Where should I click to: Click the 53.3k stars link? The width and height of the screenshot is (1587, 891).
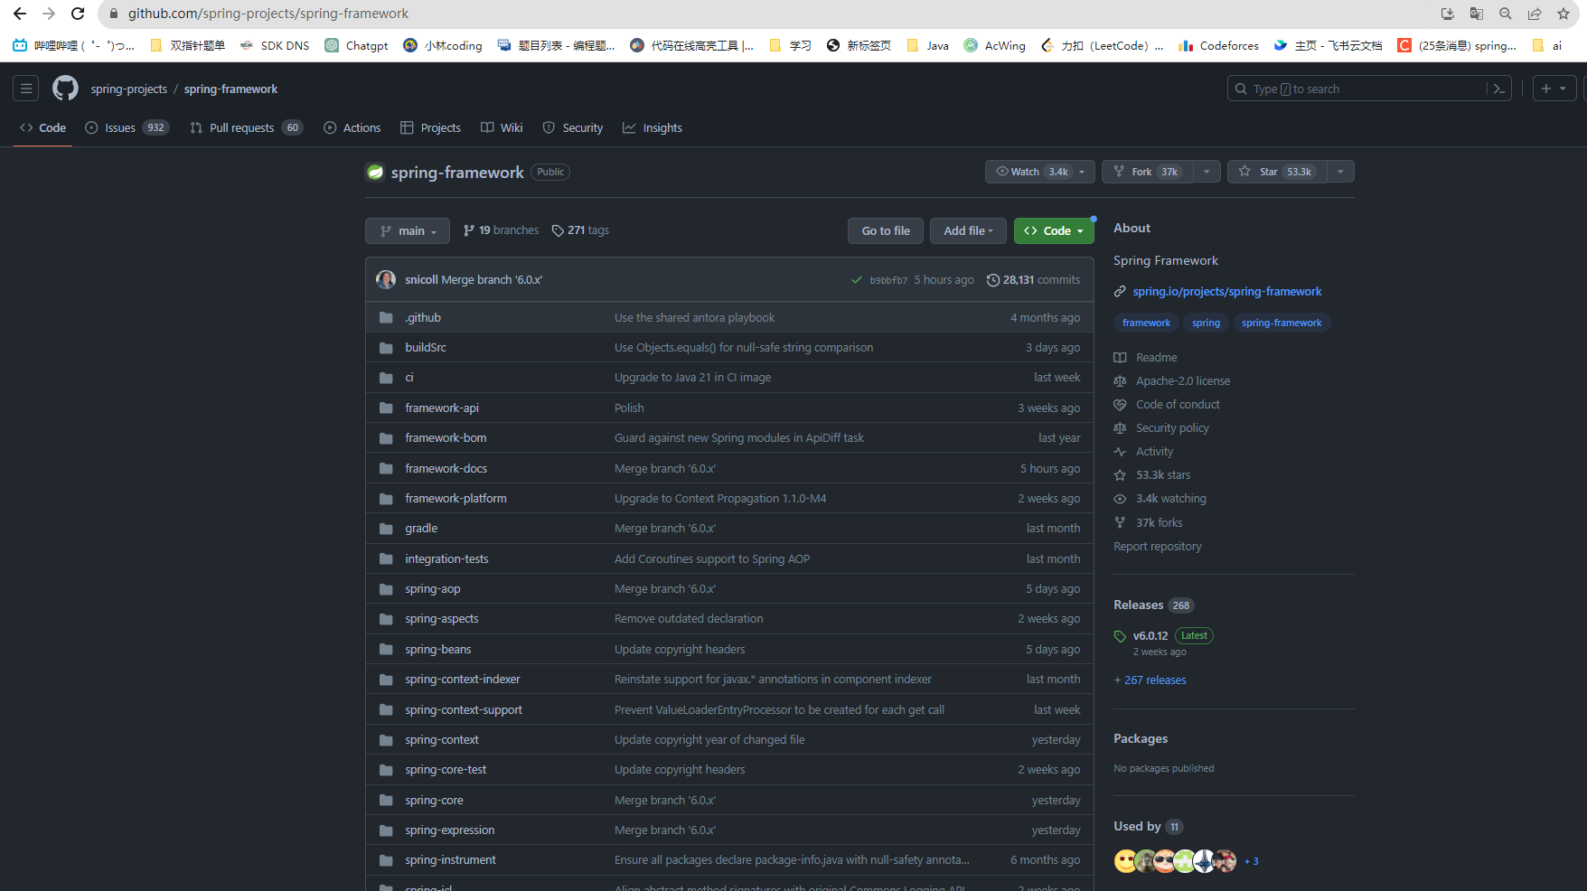[1163, 475]
